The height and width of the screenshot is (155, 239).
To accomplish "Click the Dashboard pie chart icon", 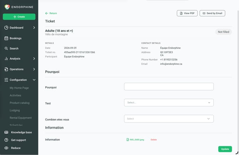I will point(6,27).
